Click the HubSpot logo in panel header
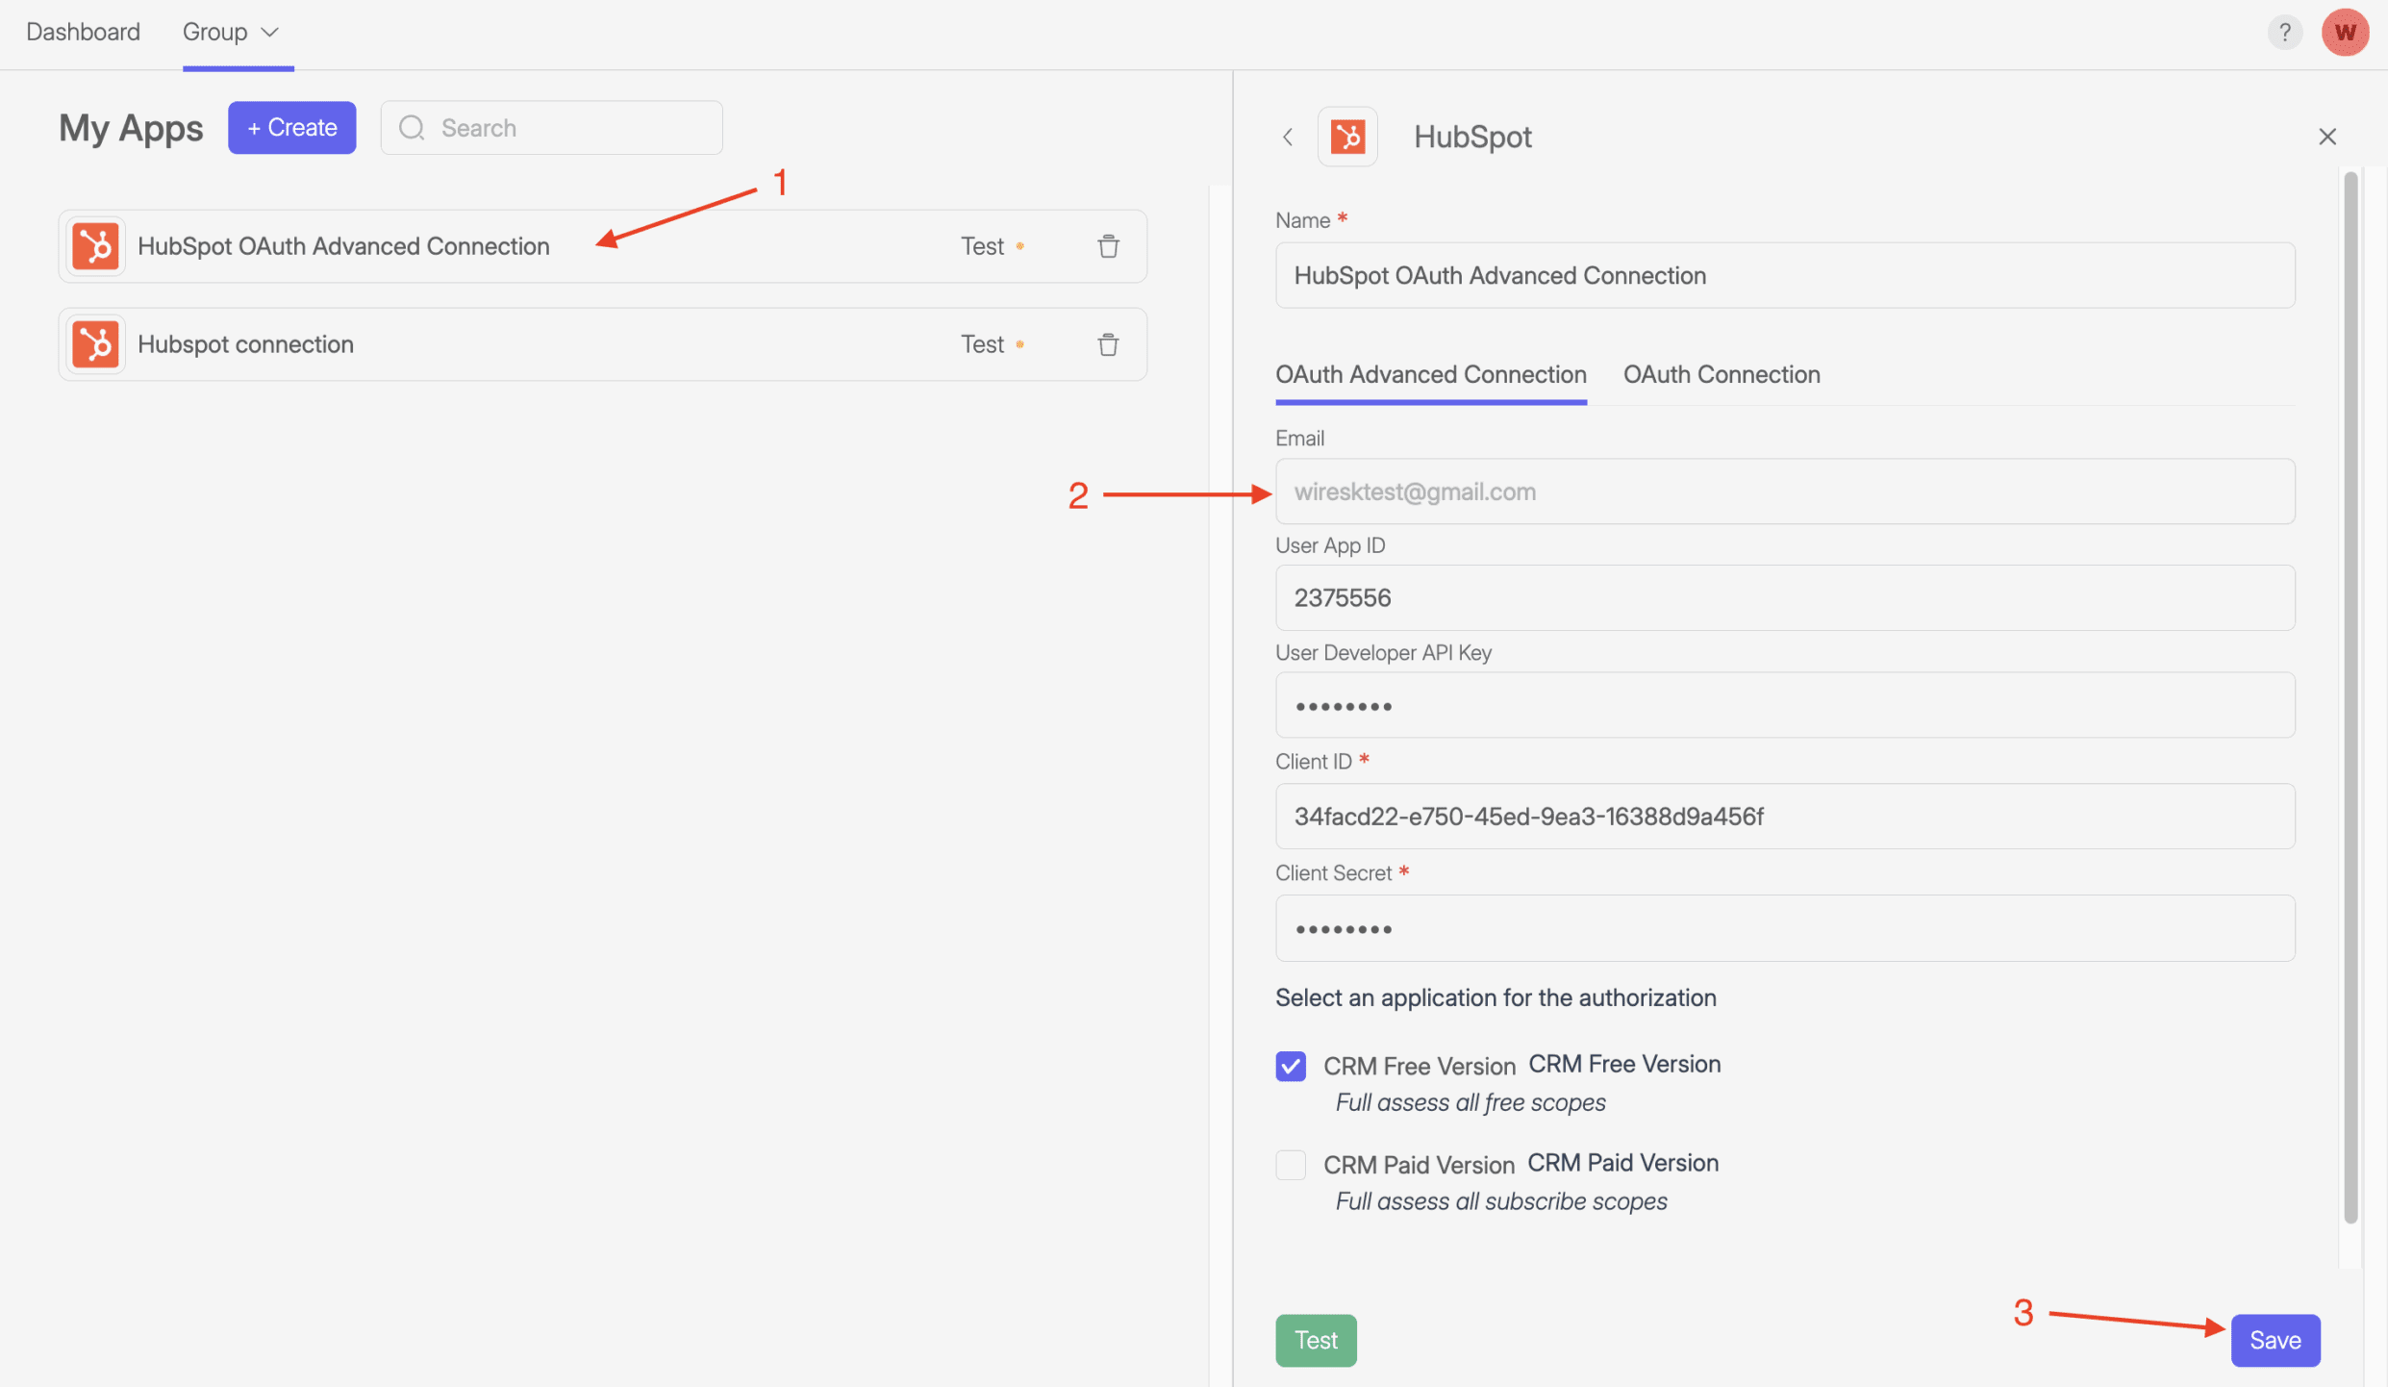The height and width of the screenshot is (1387, 2388). coord(1346,137)
